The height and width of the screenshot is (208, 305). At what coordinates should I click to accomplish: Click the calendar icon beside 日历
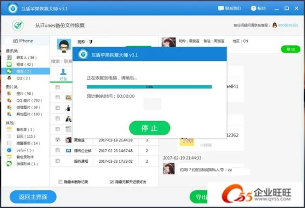[9, 136]
